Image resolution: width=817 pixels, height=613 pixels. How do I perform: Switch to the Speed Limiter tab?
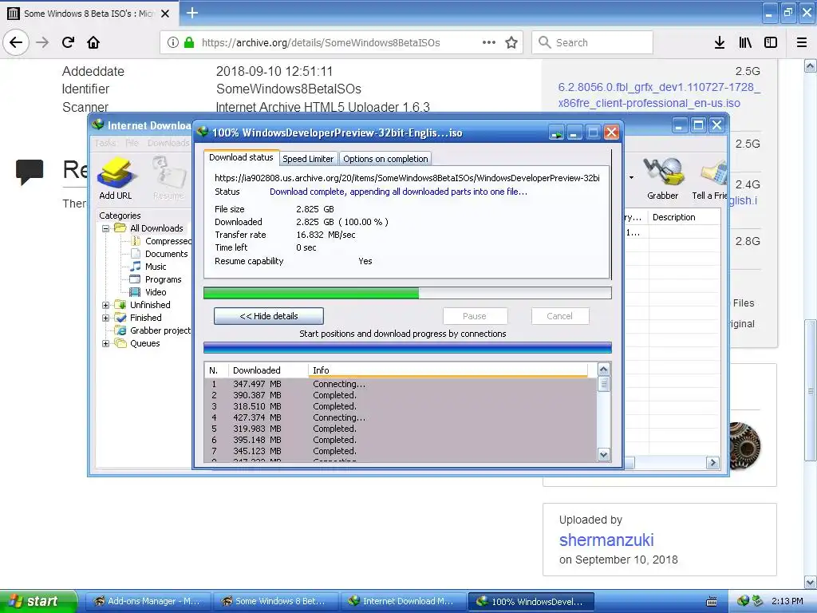[308, 159]
